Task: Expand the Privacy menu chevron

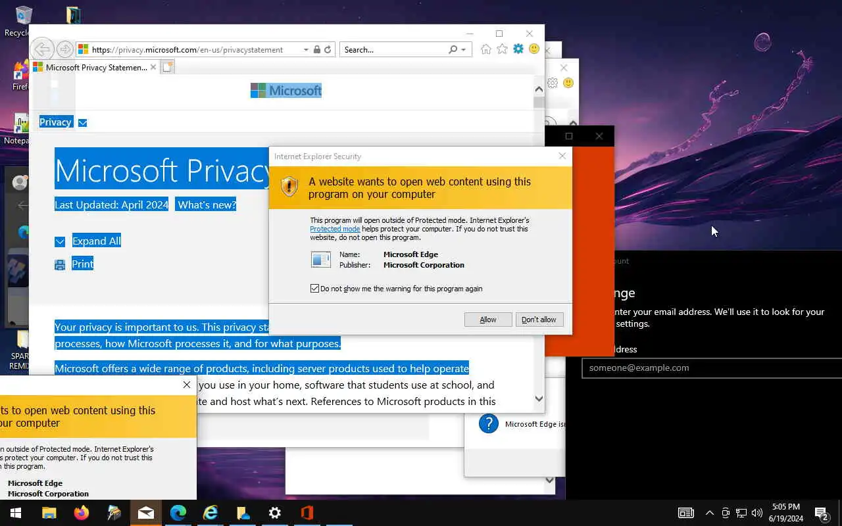Action: click(x=82, y=122)
